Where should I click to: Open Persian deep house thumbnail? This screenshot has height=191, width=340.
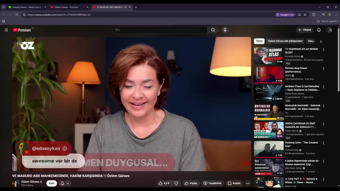tap(269, 75)
